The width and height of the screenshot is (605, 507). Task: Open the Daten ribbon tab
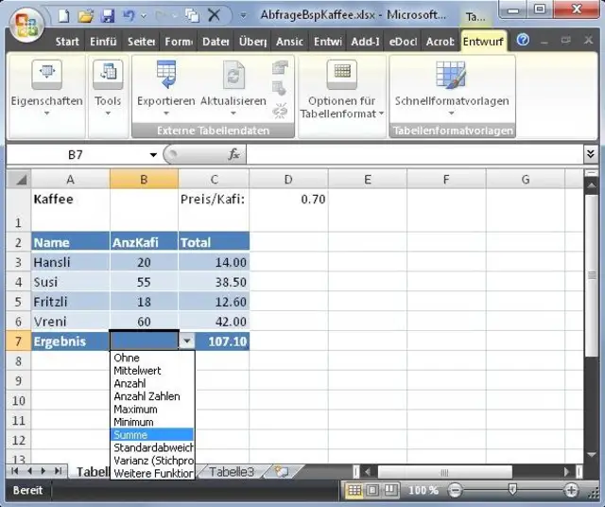click(216, 42)
